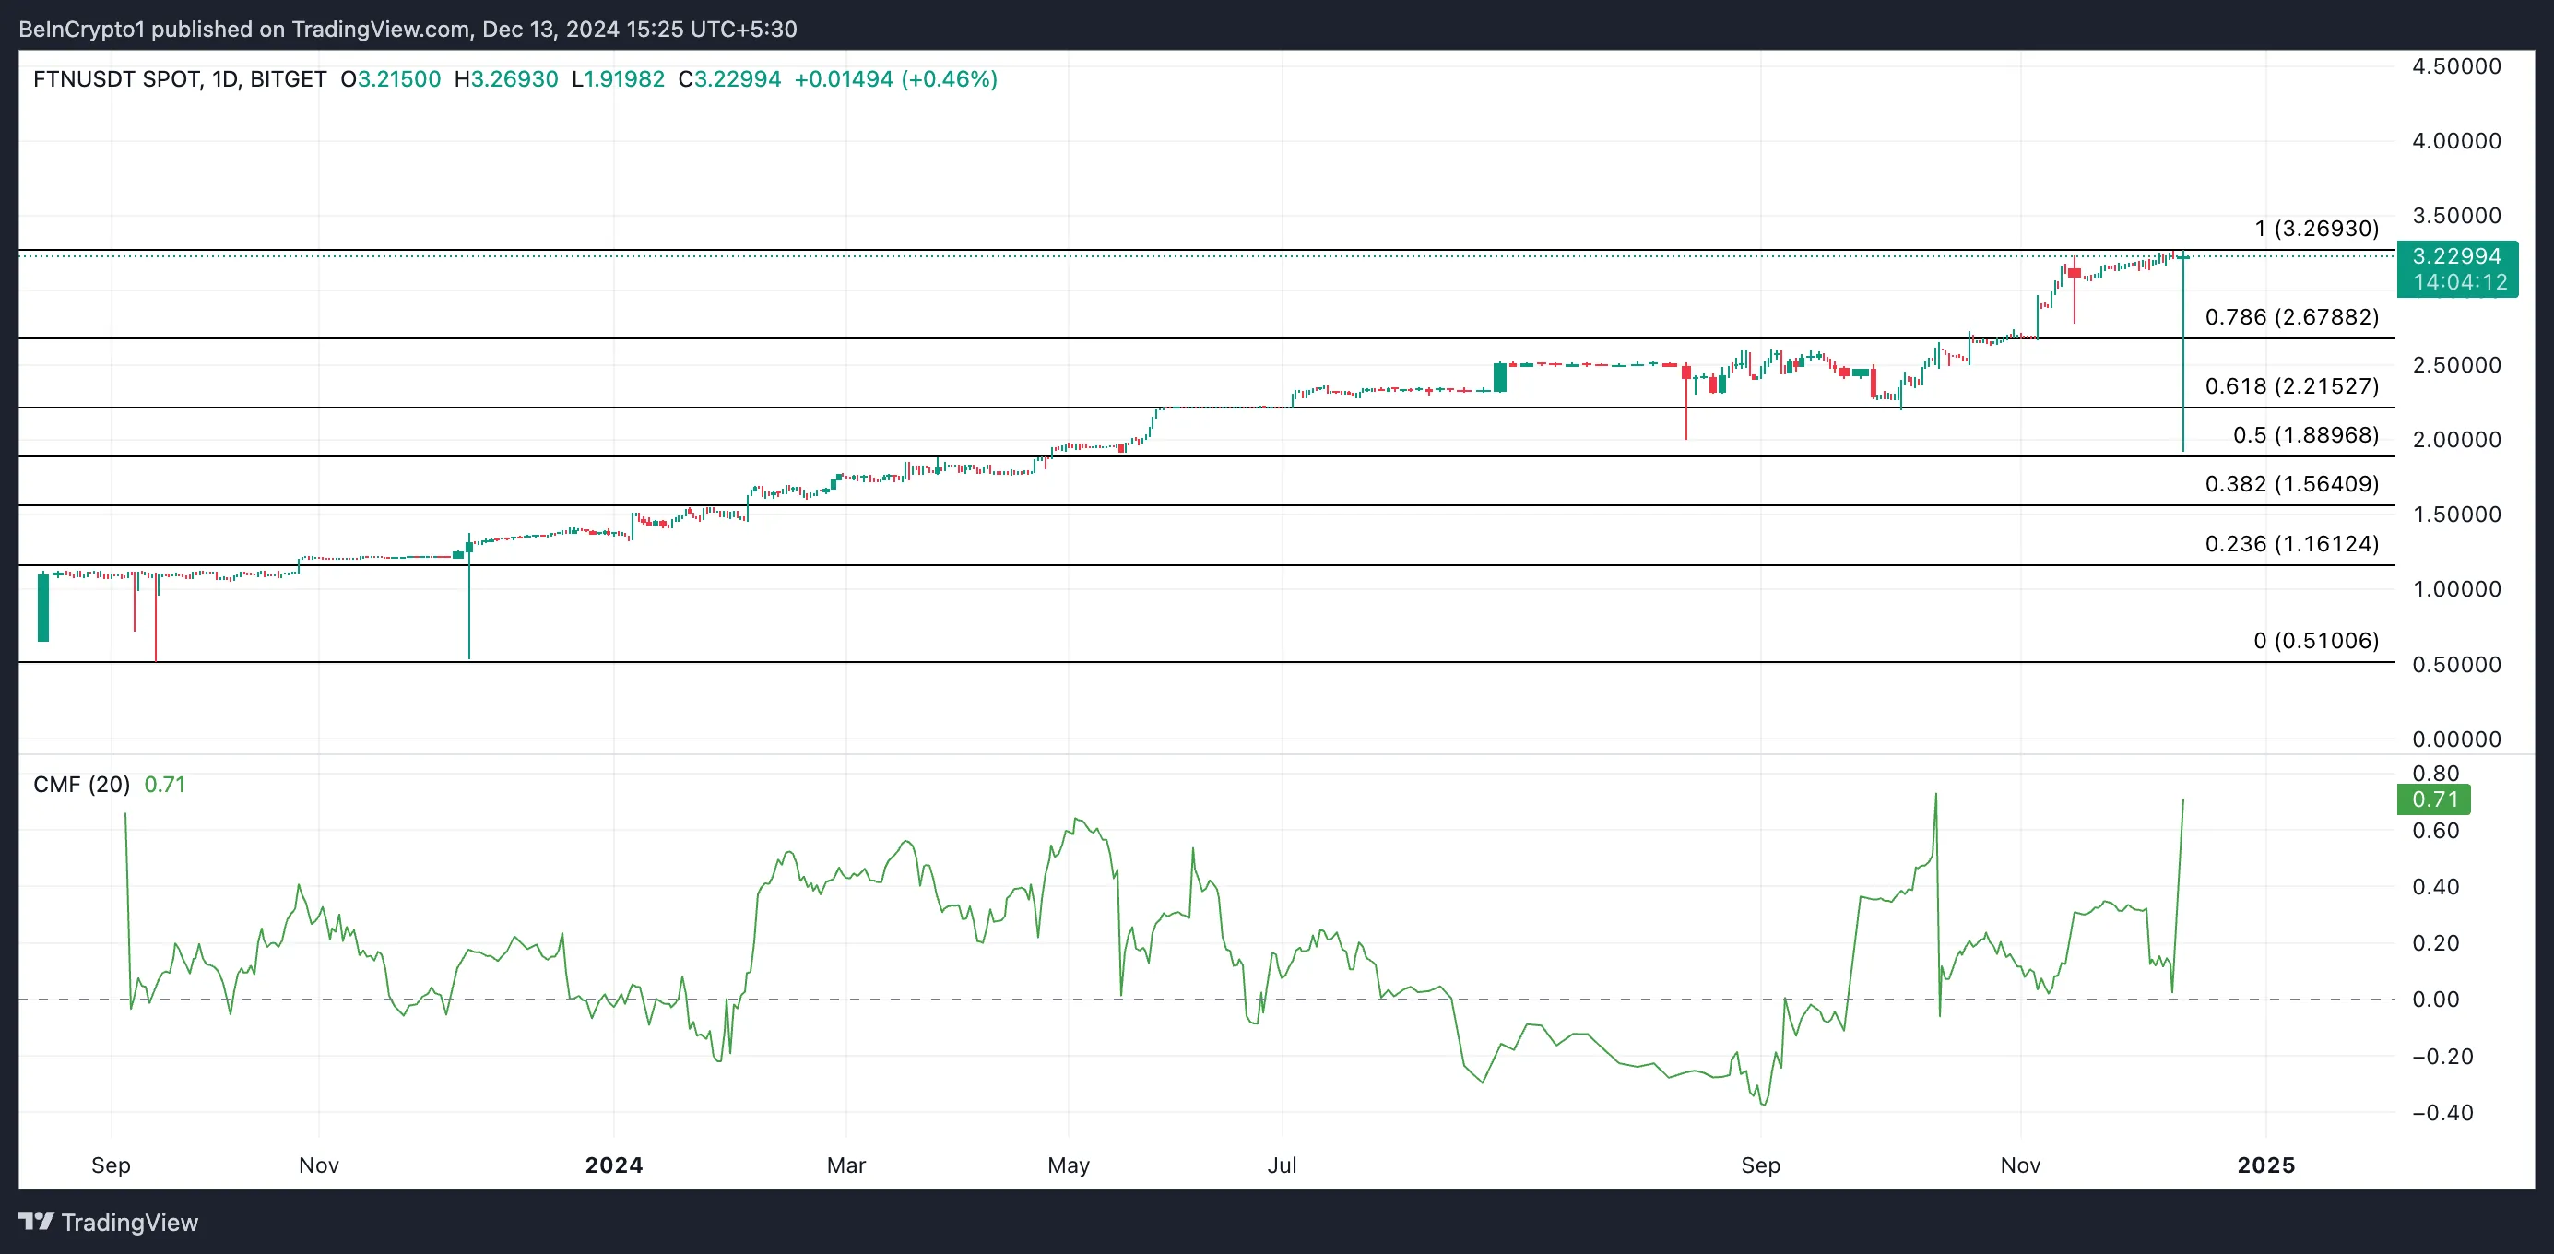Select the 0.236 (1.16124) Fibonacci label

(2291, 544)
